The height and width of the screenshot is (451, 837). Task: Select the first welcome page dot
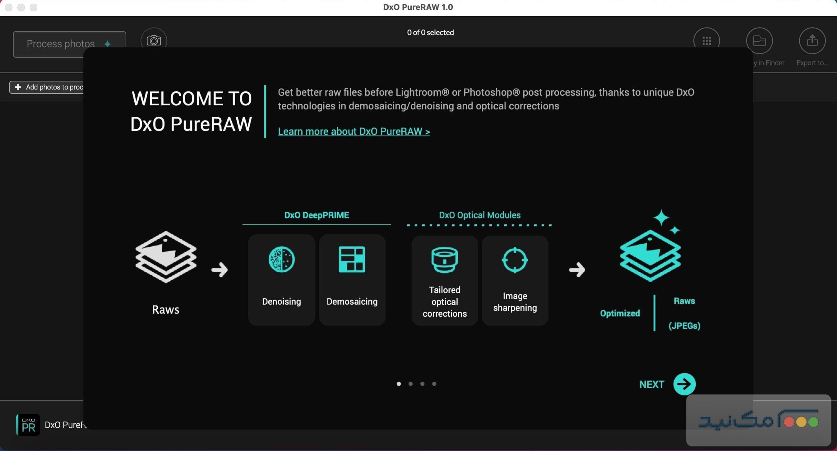tap(399, 384)
